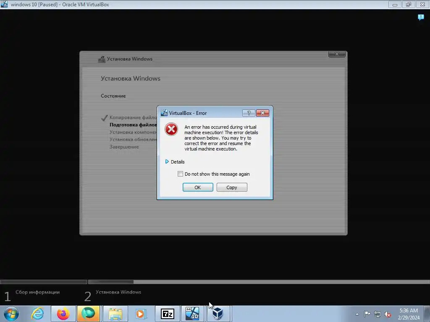Open Firefox from the taskbar
The image size is (430, 322).
pyautogui.click(x=63, y=314)
